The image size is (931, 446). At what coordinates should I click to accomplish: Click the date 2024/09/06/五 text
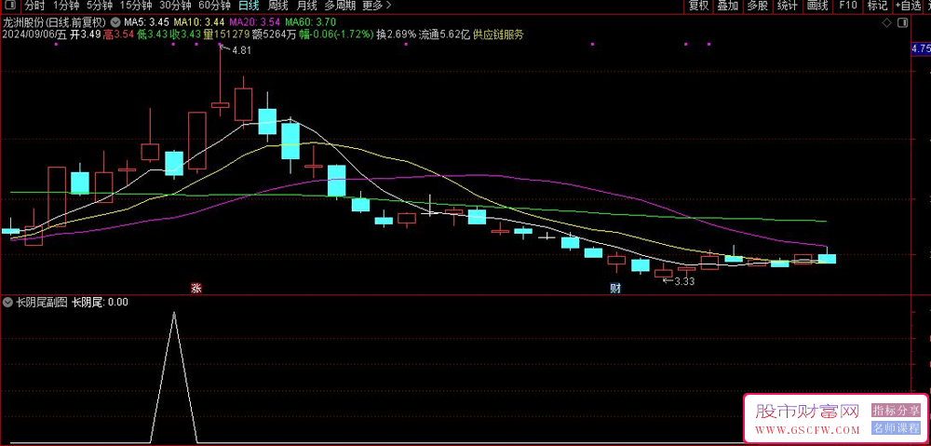[35, 34]
